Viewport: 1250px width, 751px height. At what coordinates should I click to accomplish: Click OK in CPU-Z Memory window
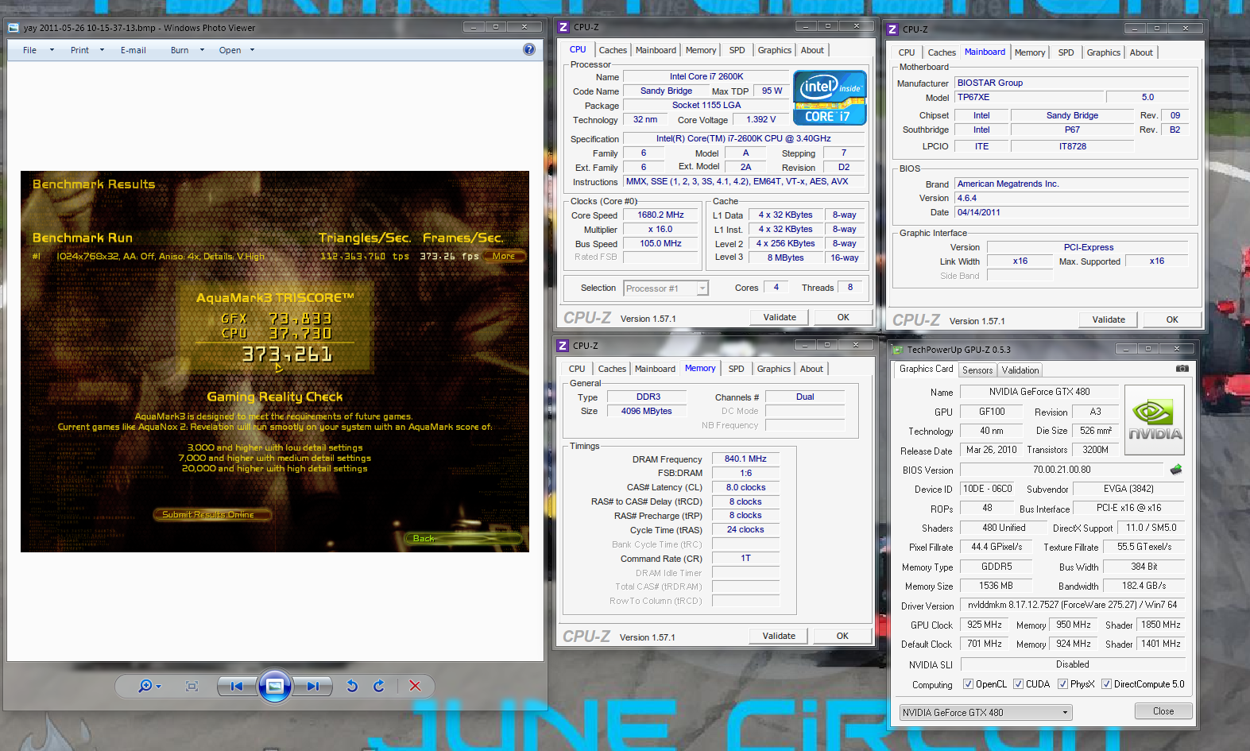(842, 636)
